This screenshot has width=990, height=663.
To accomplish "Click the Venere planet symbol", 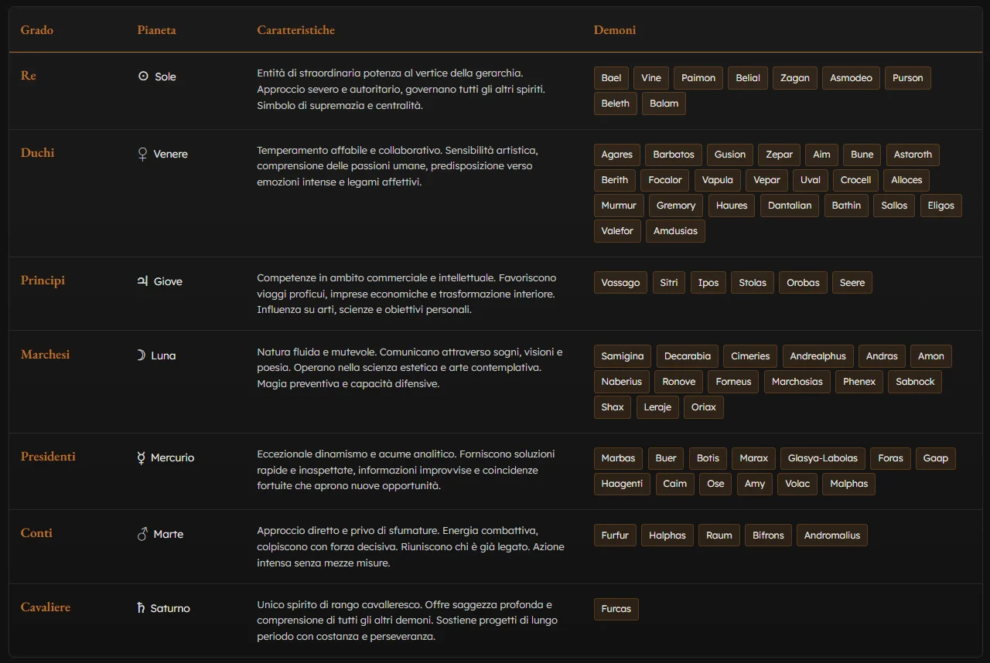I will point(142,154).
